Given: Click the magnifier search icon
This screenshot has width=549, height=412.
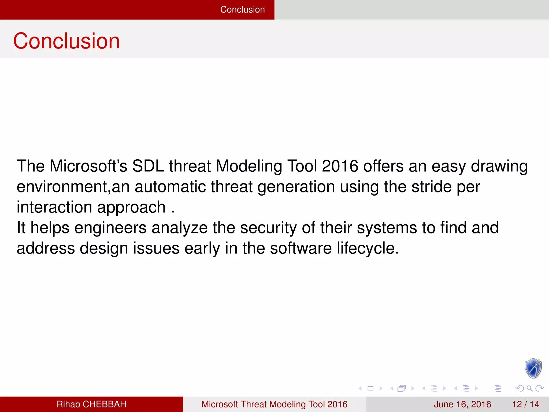Looking at the screenshot, I should tap(529, 388).
